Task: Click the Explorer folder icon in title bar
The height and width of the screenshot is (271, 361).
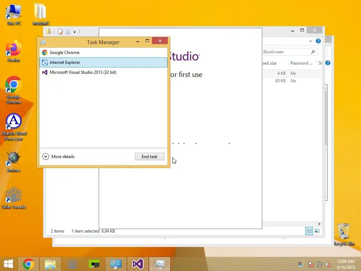Action: 48,31
